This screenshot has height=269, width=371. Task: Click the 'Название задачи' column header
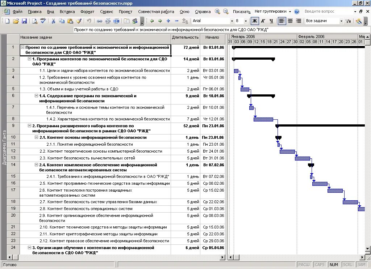tap(95, 39)
